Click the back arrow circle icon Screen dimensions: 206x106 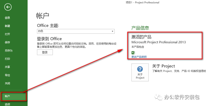tap(8, 7)
